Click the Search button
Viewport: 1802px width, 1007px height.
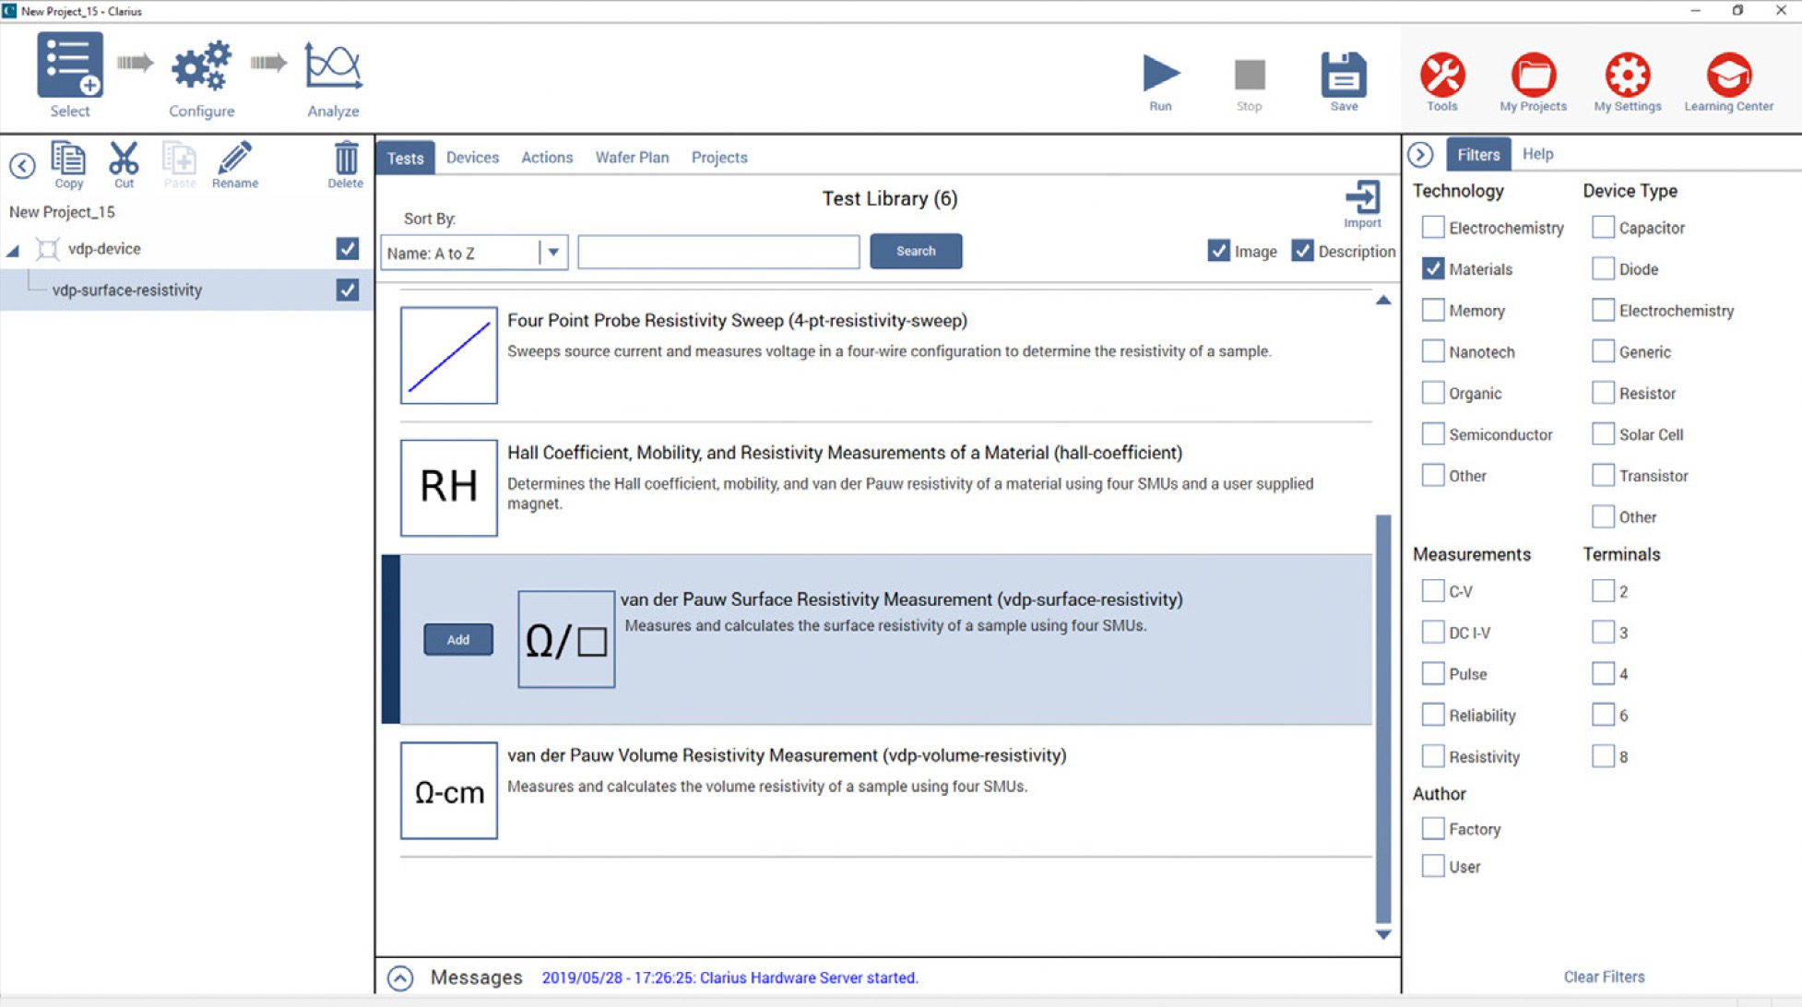pos(917,250)
